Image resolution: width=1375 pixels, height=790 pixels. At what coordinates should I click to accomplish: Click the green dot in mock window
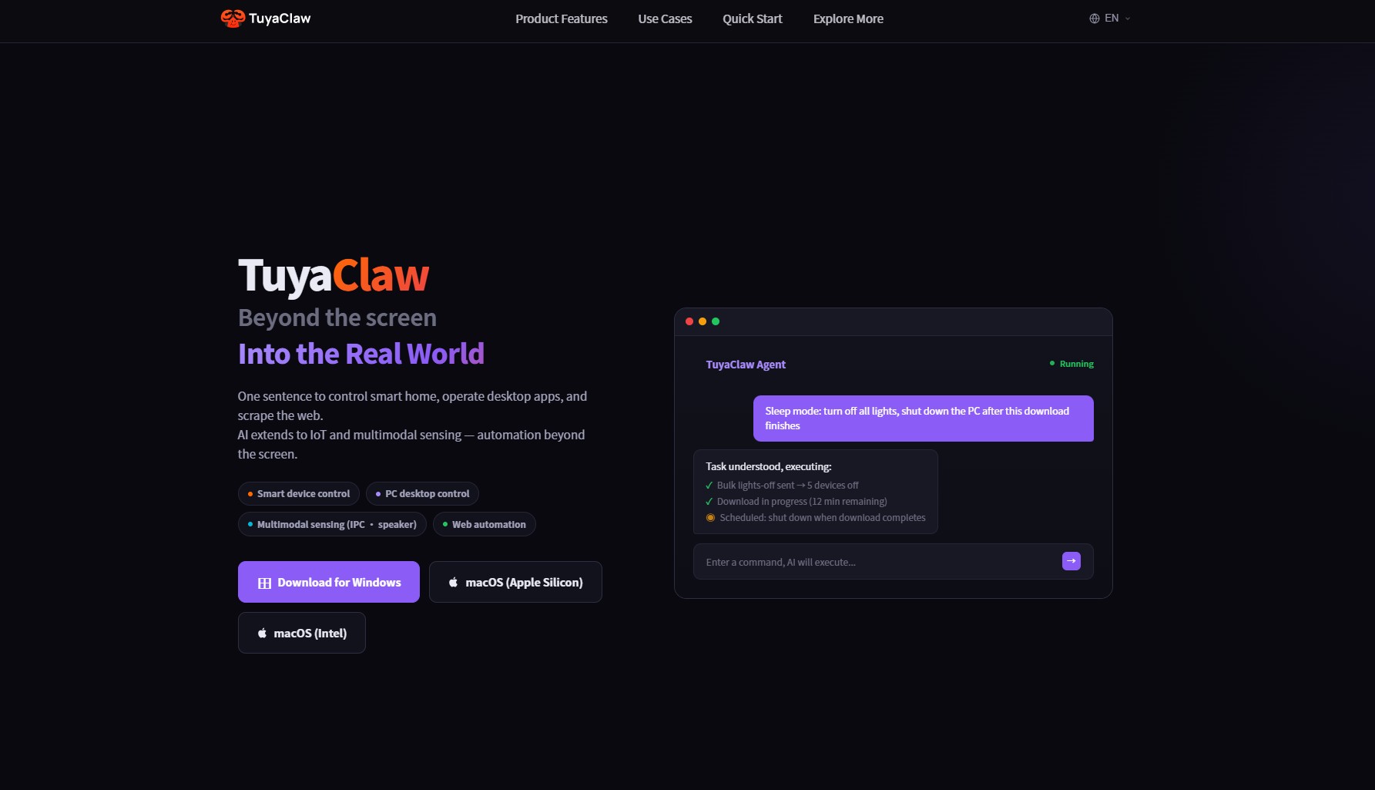pyautogui.click(x=716, y=321)
